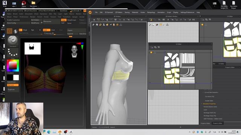Click the head model orientation gizmo in ZBrush
Viewport: 241px width, 135px height.
(74, 51)
